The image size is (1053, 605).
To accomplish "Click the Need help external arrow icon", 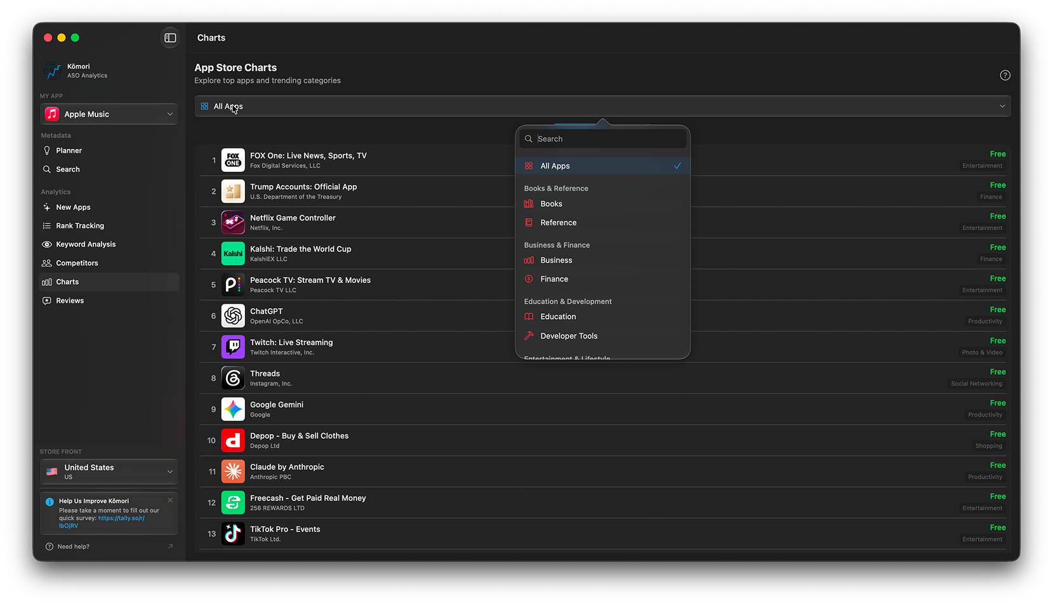I will (x=170, y=547).
